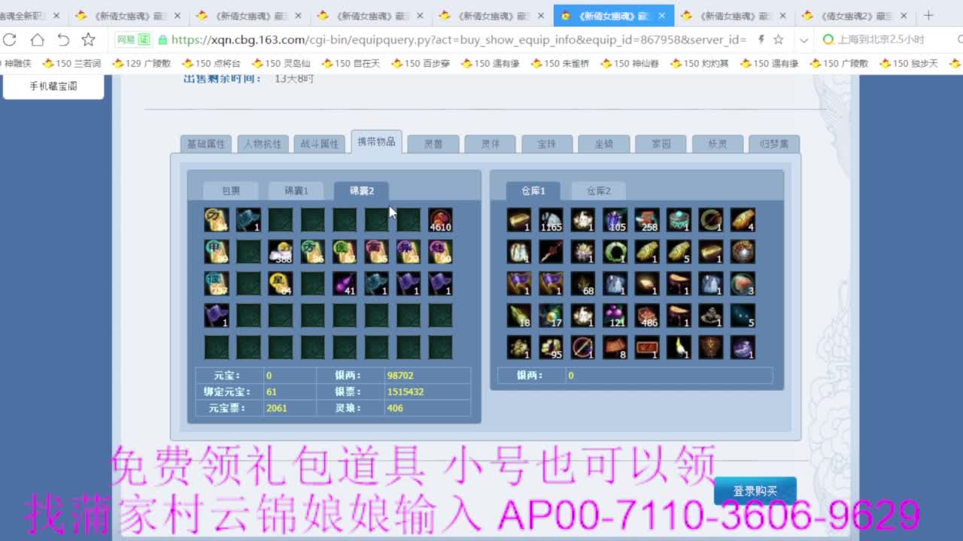The height and width of the screenshot is (541, 963).
Task: Select the orb item with count 17
Action: click(551, 316)
